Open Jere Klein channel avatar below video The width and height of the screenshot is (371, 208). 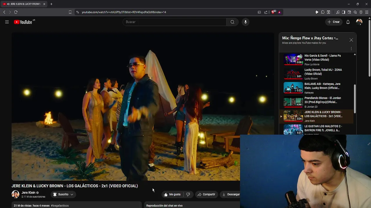pyautogui.click(x=15, y=194)
